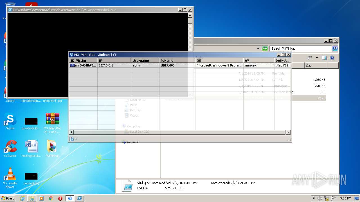Launch Chrome from taskbar
The height and width of the screenshot is (202, 360).
(x=51, y=198)
